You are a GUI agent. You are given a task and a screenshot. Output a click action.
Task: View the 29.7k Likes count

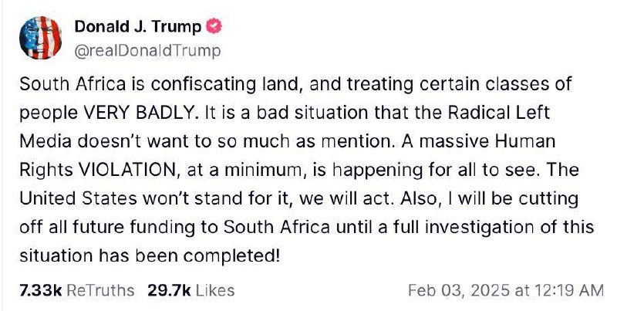coord(169,290)
